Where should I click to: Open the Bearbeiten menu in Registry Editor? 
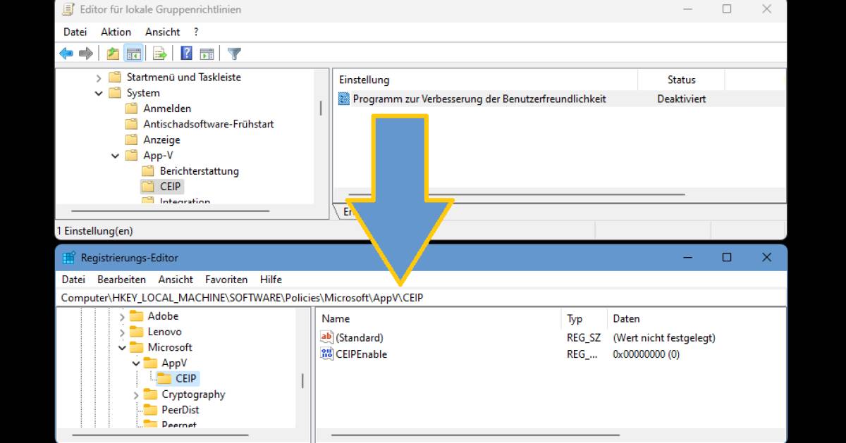[122, 280]
